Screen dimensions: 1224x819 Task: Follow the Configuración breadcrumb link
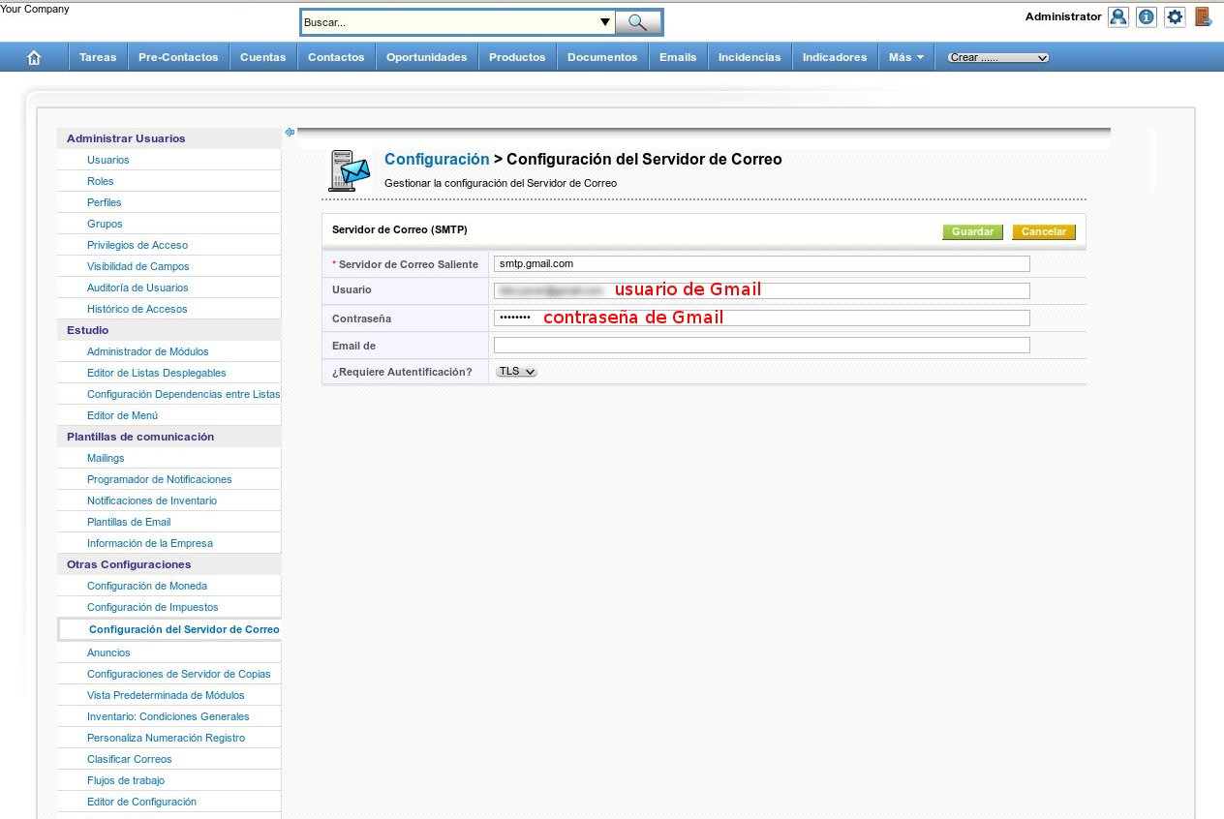437,160
